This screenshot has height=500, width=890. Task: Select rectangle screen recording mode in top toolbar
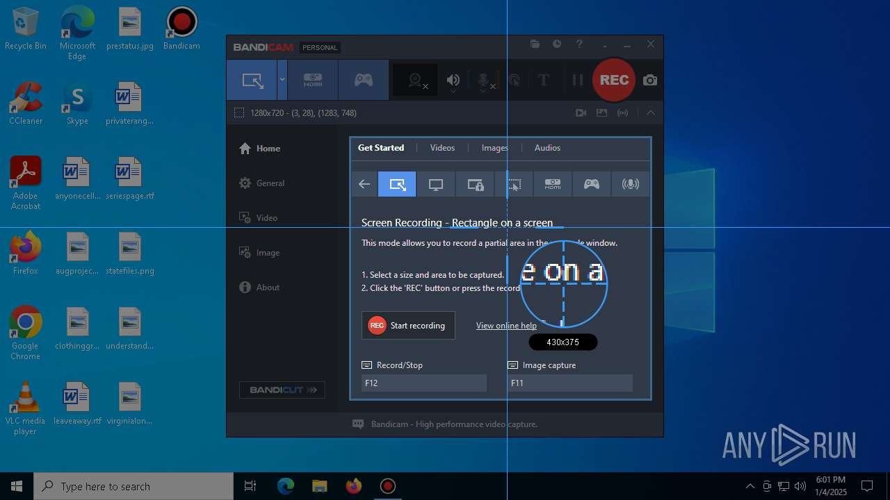252,80
